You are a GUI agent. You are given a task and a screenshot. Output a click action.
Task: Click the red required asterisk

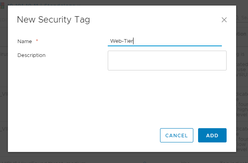[37, 41]
